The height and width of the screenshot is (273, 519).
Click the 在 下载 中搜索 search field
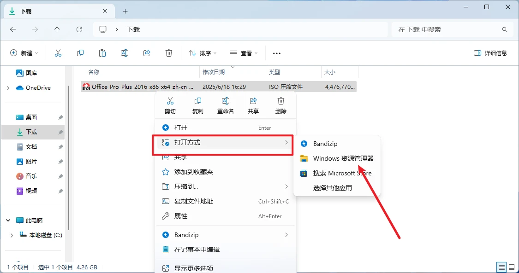[x=452, y=29]
